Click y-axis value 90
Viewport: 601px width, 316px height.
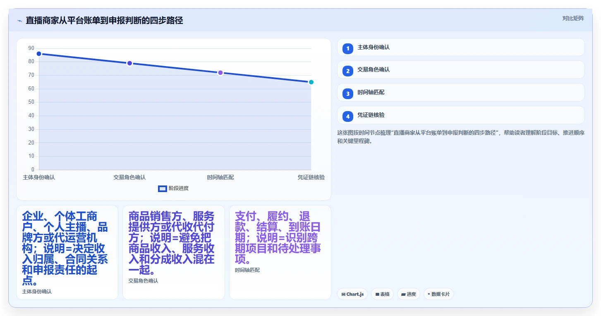[x=31, y=48]
